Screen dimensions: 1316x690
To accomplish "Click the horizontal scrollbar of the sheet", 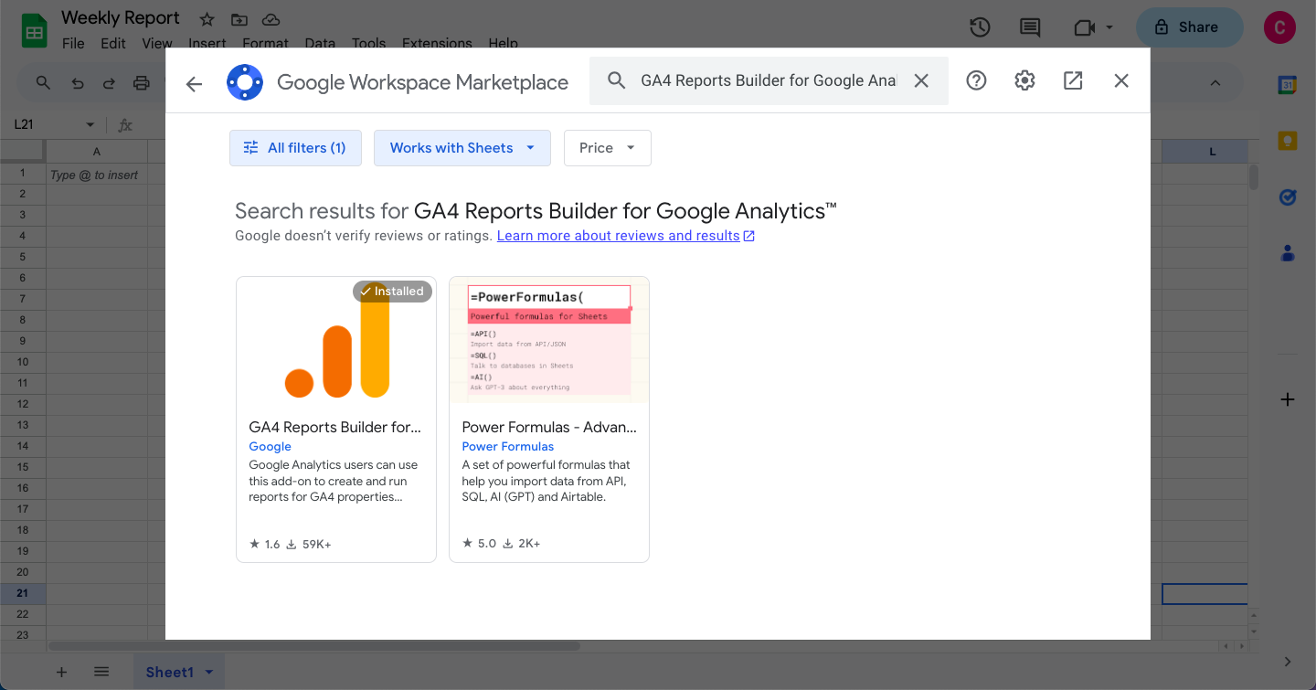I will point(315,645).
